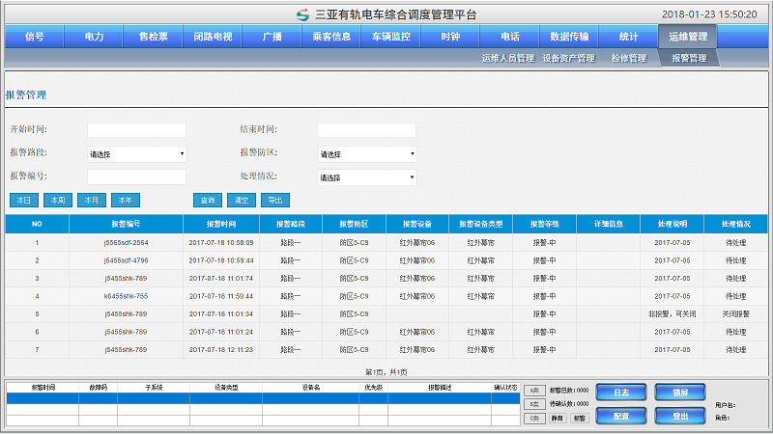
Task: Open the 乘客信息 tab
Action: coord(331,37)
